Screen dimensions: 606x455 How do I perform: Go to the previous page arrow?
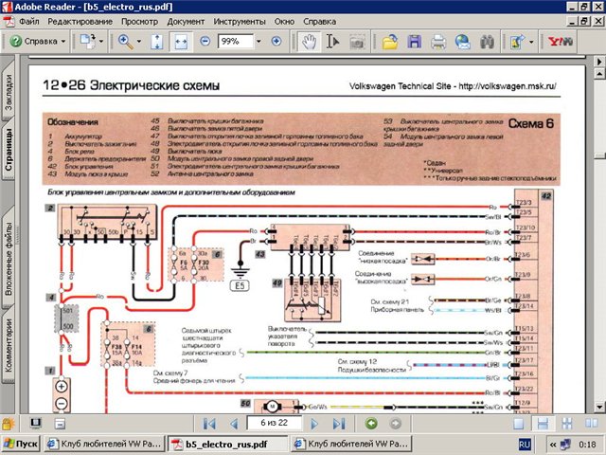234,424
